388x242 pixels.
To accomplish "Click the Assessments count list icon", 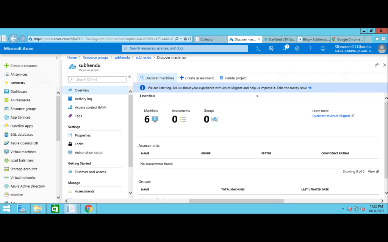I will coord(183,119).
